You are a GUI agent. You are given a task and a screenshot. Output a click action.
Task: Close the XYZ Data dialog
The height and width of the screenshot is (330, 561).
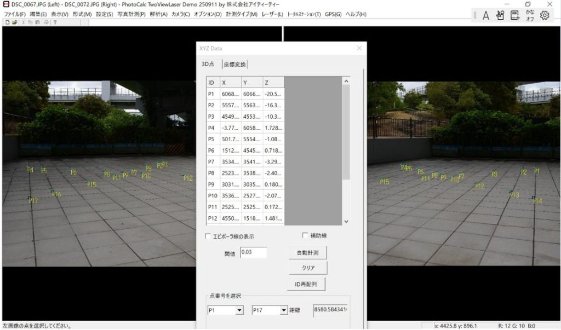pyautogui.click(x=359, y=48)
